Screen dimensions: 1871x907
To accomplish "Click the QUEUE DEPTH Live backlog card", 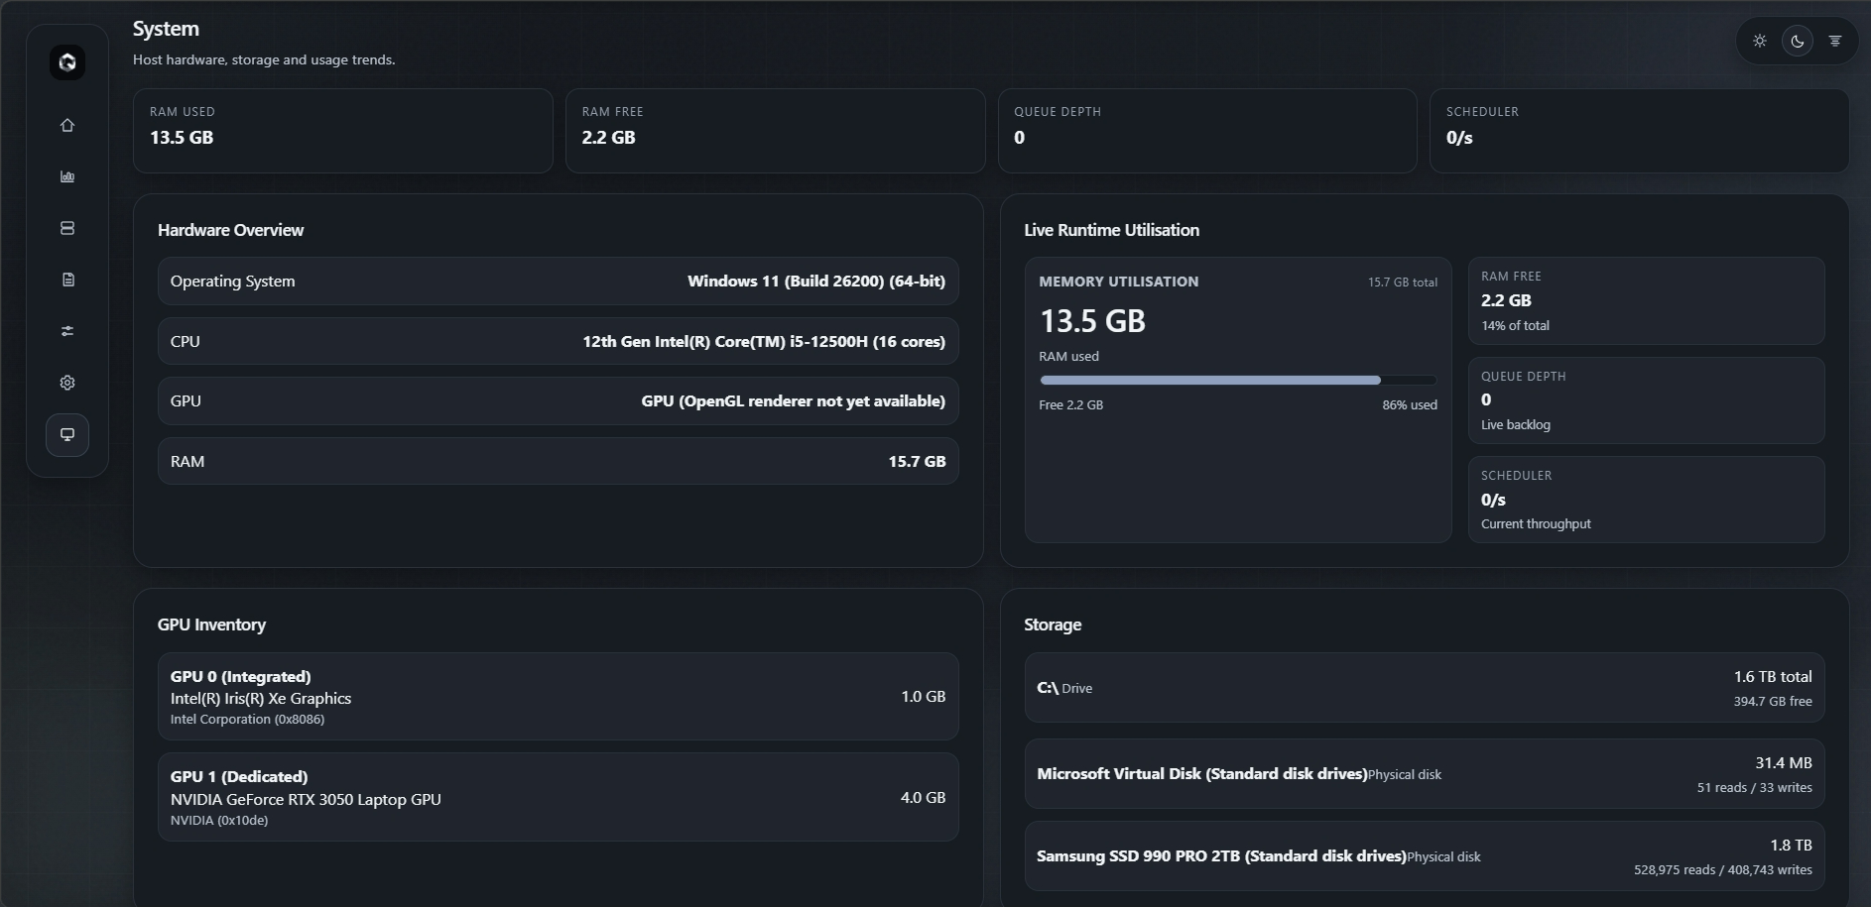I will 1647,400.
